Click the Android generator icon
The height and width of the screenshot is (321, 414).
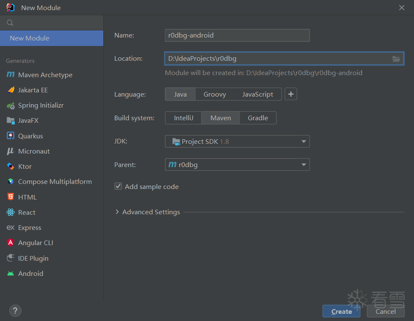pyautogui.click(x=11, y=273)
